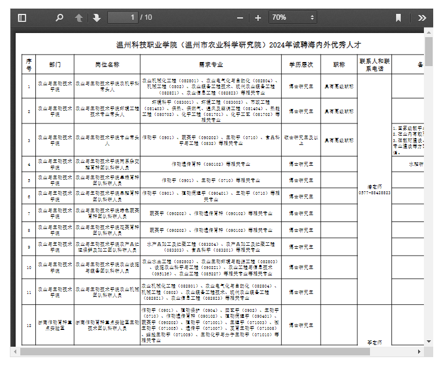Click the bookmark current view icon
Screen dimensions: 439x367
point(398,18)
